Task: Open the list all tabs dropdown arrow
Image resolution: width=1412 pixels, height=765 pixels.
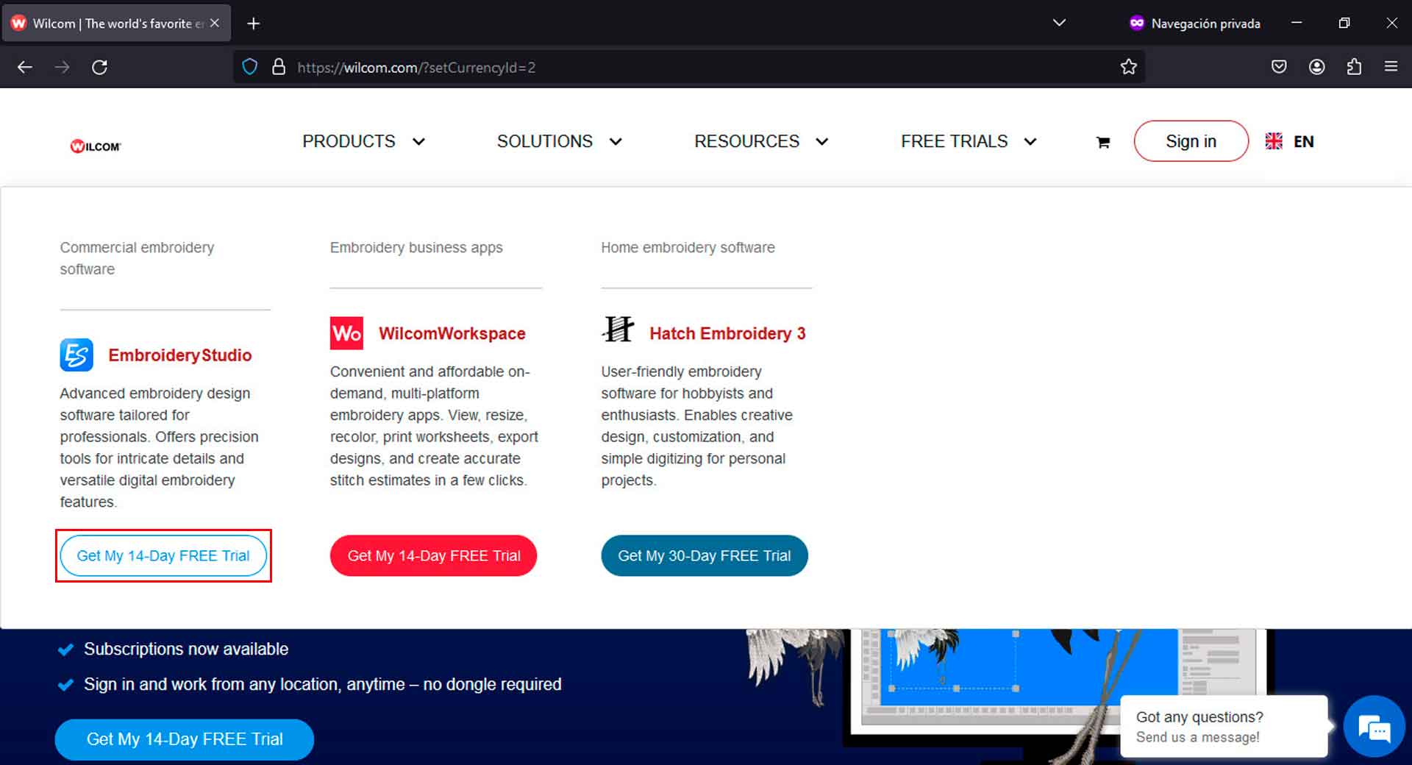Action: coord(1059,23)
